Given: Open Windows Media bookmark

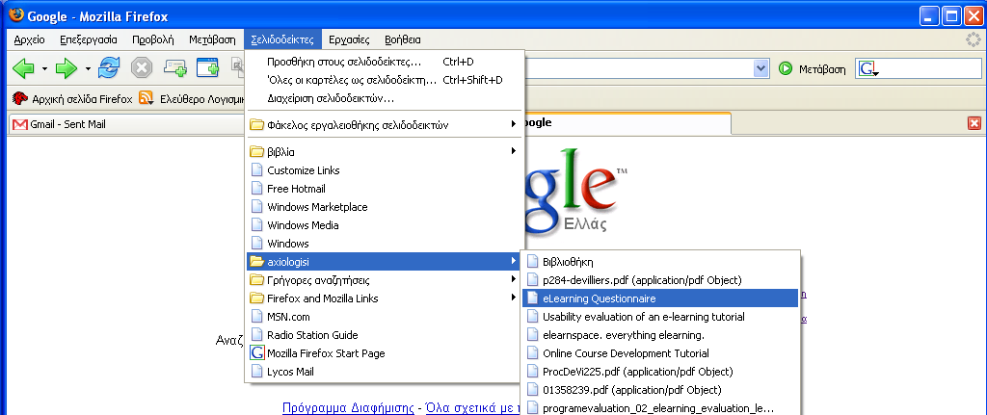Looking at the screenshot, I should click(x=385, y=224).
